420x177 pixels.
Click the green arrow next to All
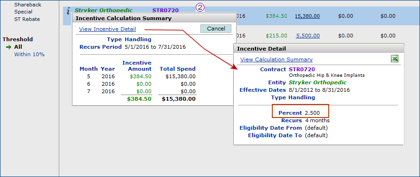[9, 47]
